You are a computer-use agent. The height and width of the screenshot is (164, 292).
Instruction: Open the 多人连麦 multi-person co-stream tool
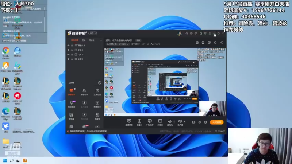pos(84,104)
